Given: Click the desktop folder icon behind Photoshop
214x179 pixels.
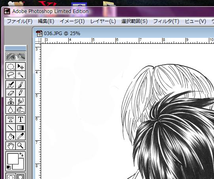Looking at the screenshot, I should coord(109,4).
